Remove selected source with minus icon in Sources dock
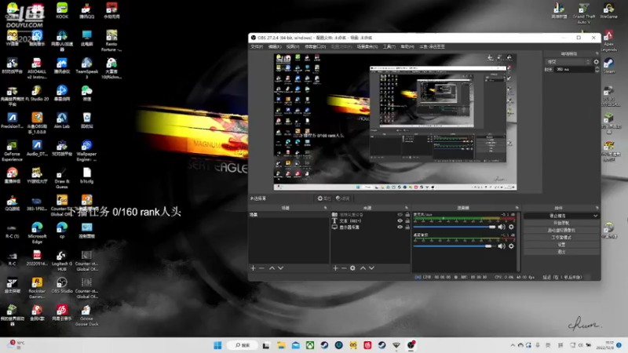 coord(344,267)
